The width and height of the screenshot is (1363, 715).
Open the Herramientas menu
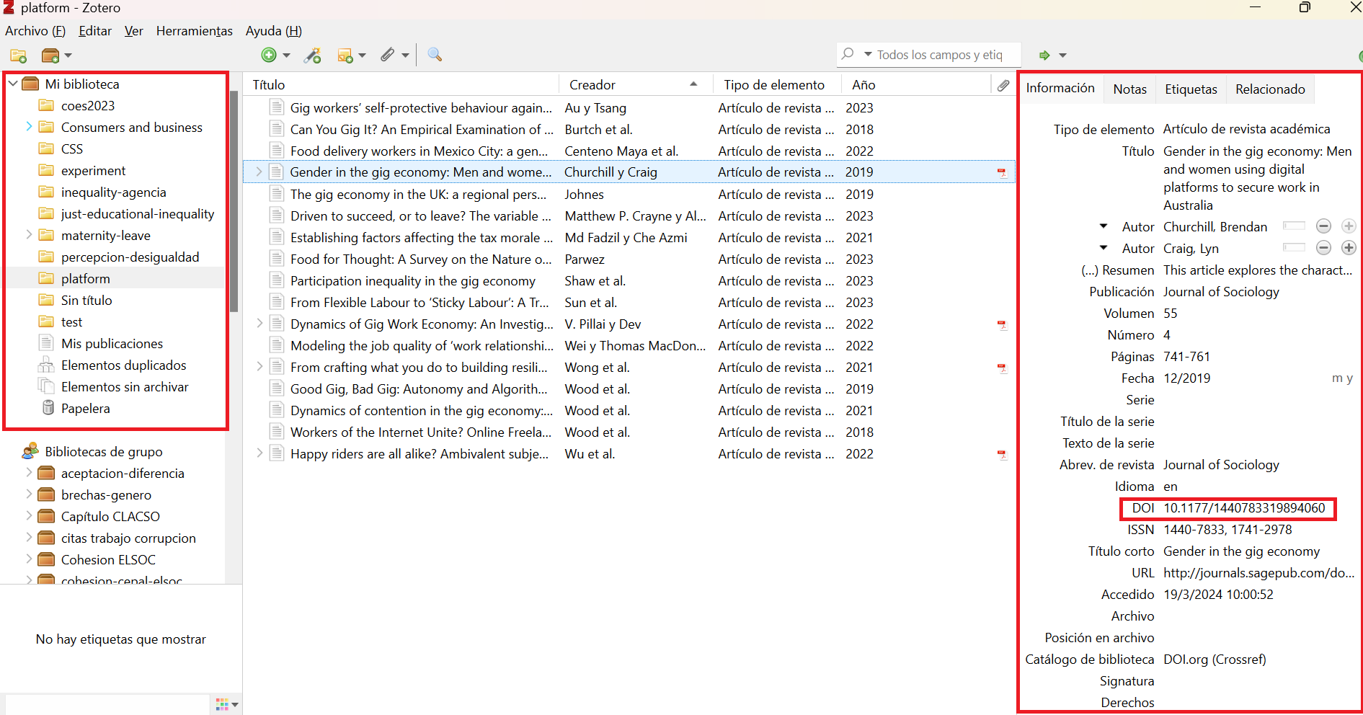194,31
